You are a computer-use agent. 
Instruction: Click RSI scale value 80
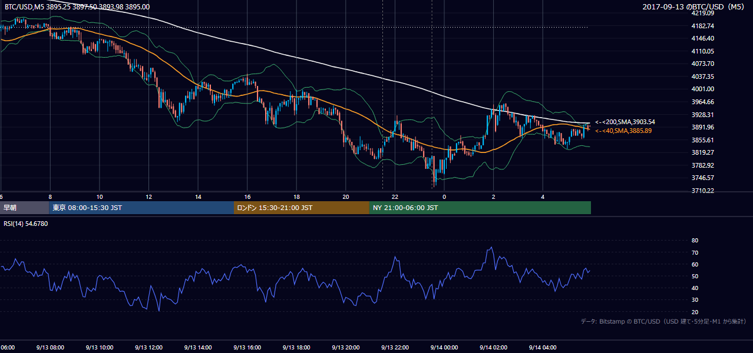coord(695,241)
